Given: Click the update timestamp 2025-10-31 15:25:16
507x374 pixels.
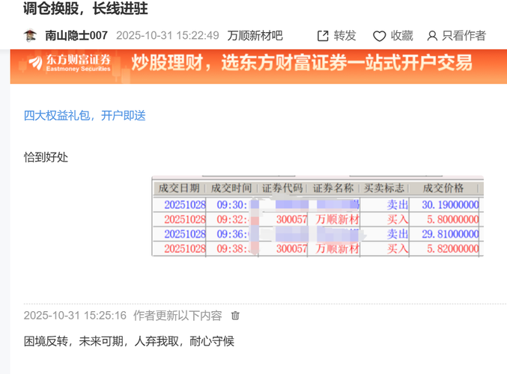Looking at the screenshot, I should 75,316.
